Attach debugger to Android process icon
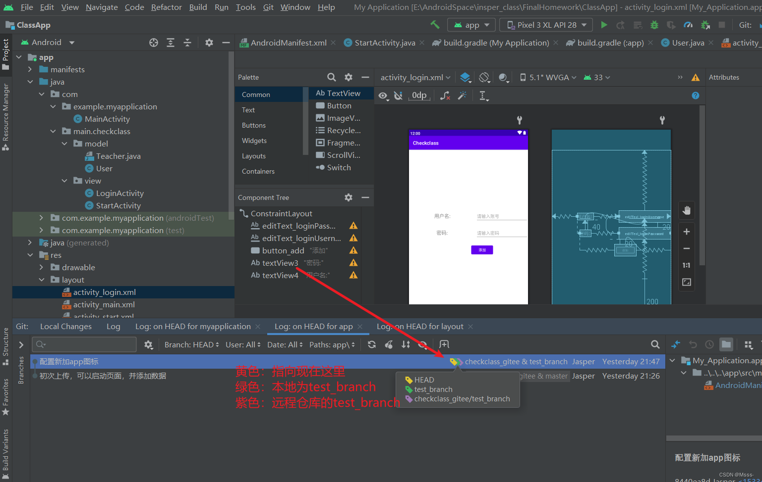 point(705,25)
